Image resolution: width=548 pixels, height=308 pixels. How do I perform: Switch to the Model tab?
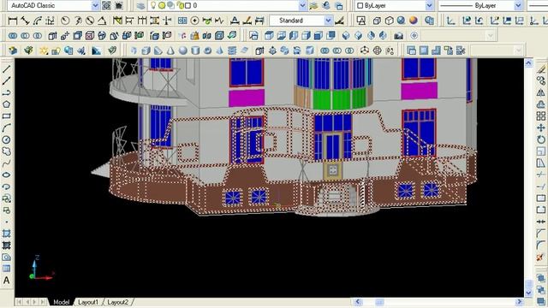pos(61,302)
